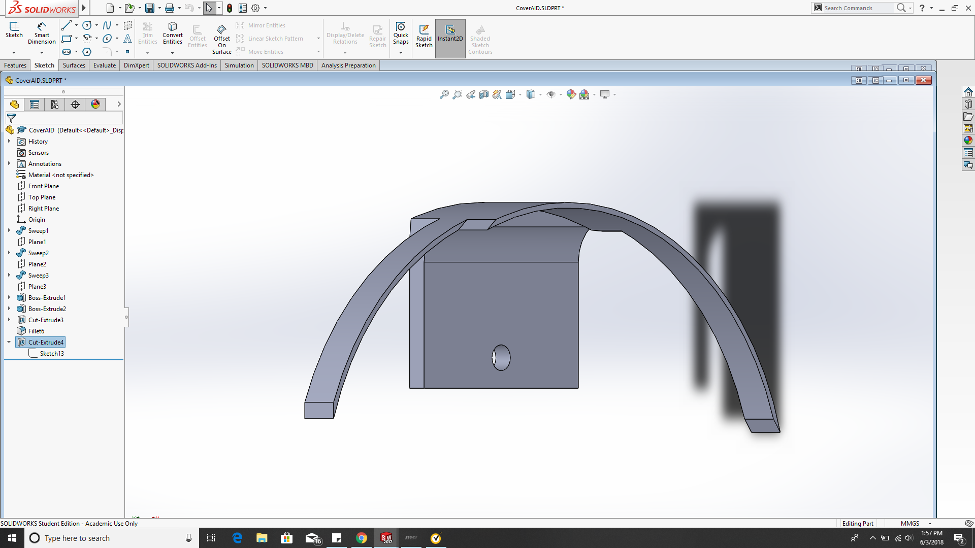The width and height of the screenshot is (975, 548).
Task: Open the View Orientation dropdown arrow
Action: click(520, 94)
